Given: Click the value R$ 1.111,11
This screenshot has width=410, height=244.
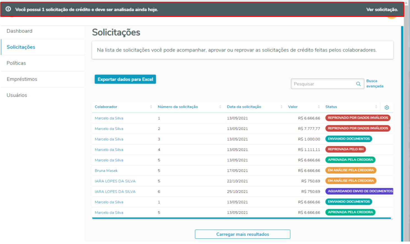Looking at the screenshot, I should click(309, 150).
